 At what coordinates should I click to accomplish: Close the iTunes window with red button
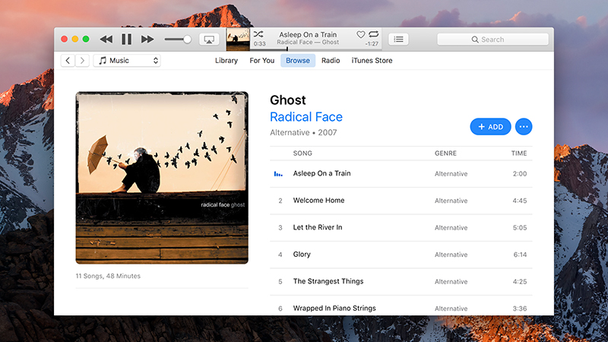coord(65,39)
